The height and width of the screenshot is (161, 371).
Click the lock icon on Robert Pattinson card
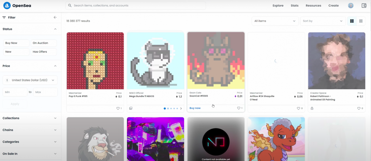pos(312,108)
